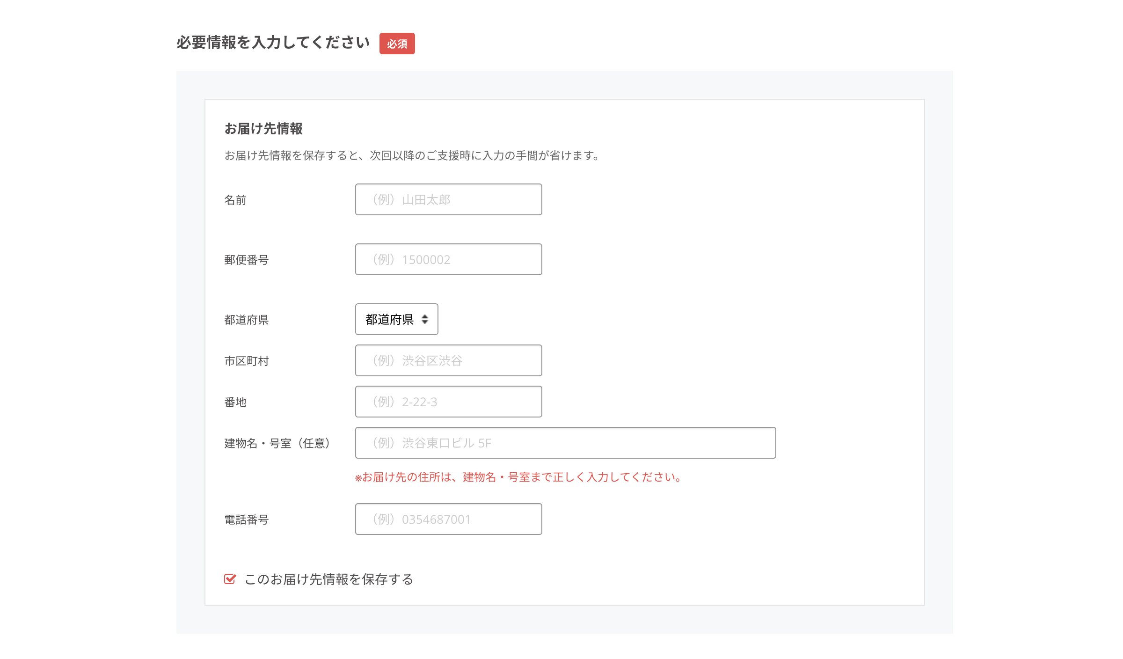Click the red address warning note

pyautogui.click(x=518, y=477)
